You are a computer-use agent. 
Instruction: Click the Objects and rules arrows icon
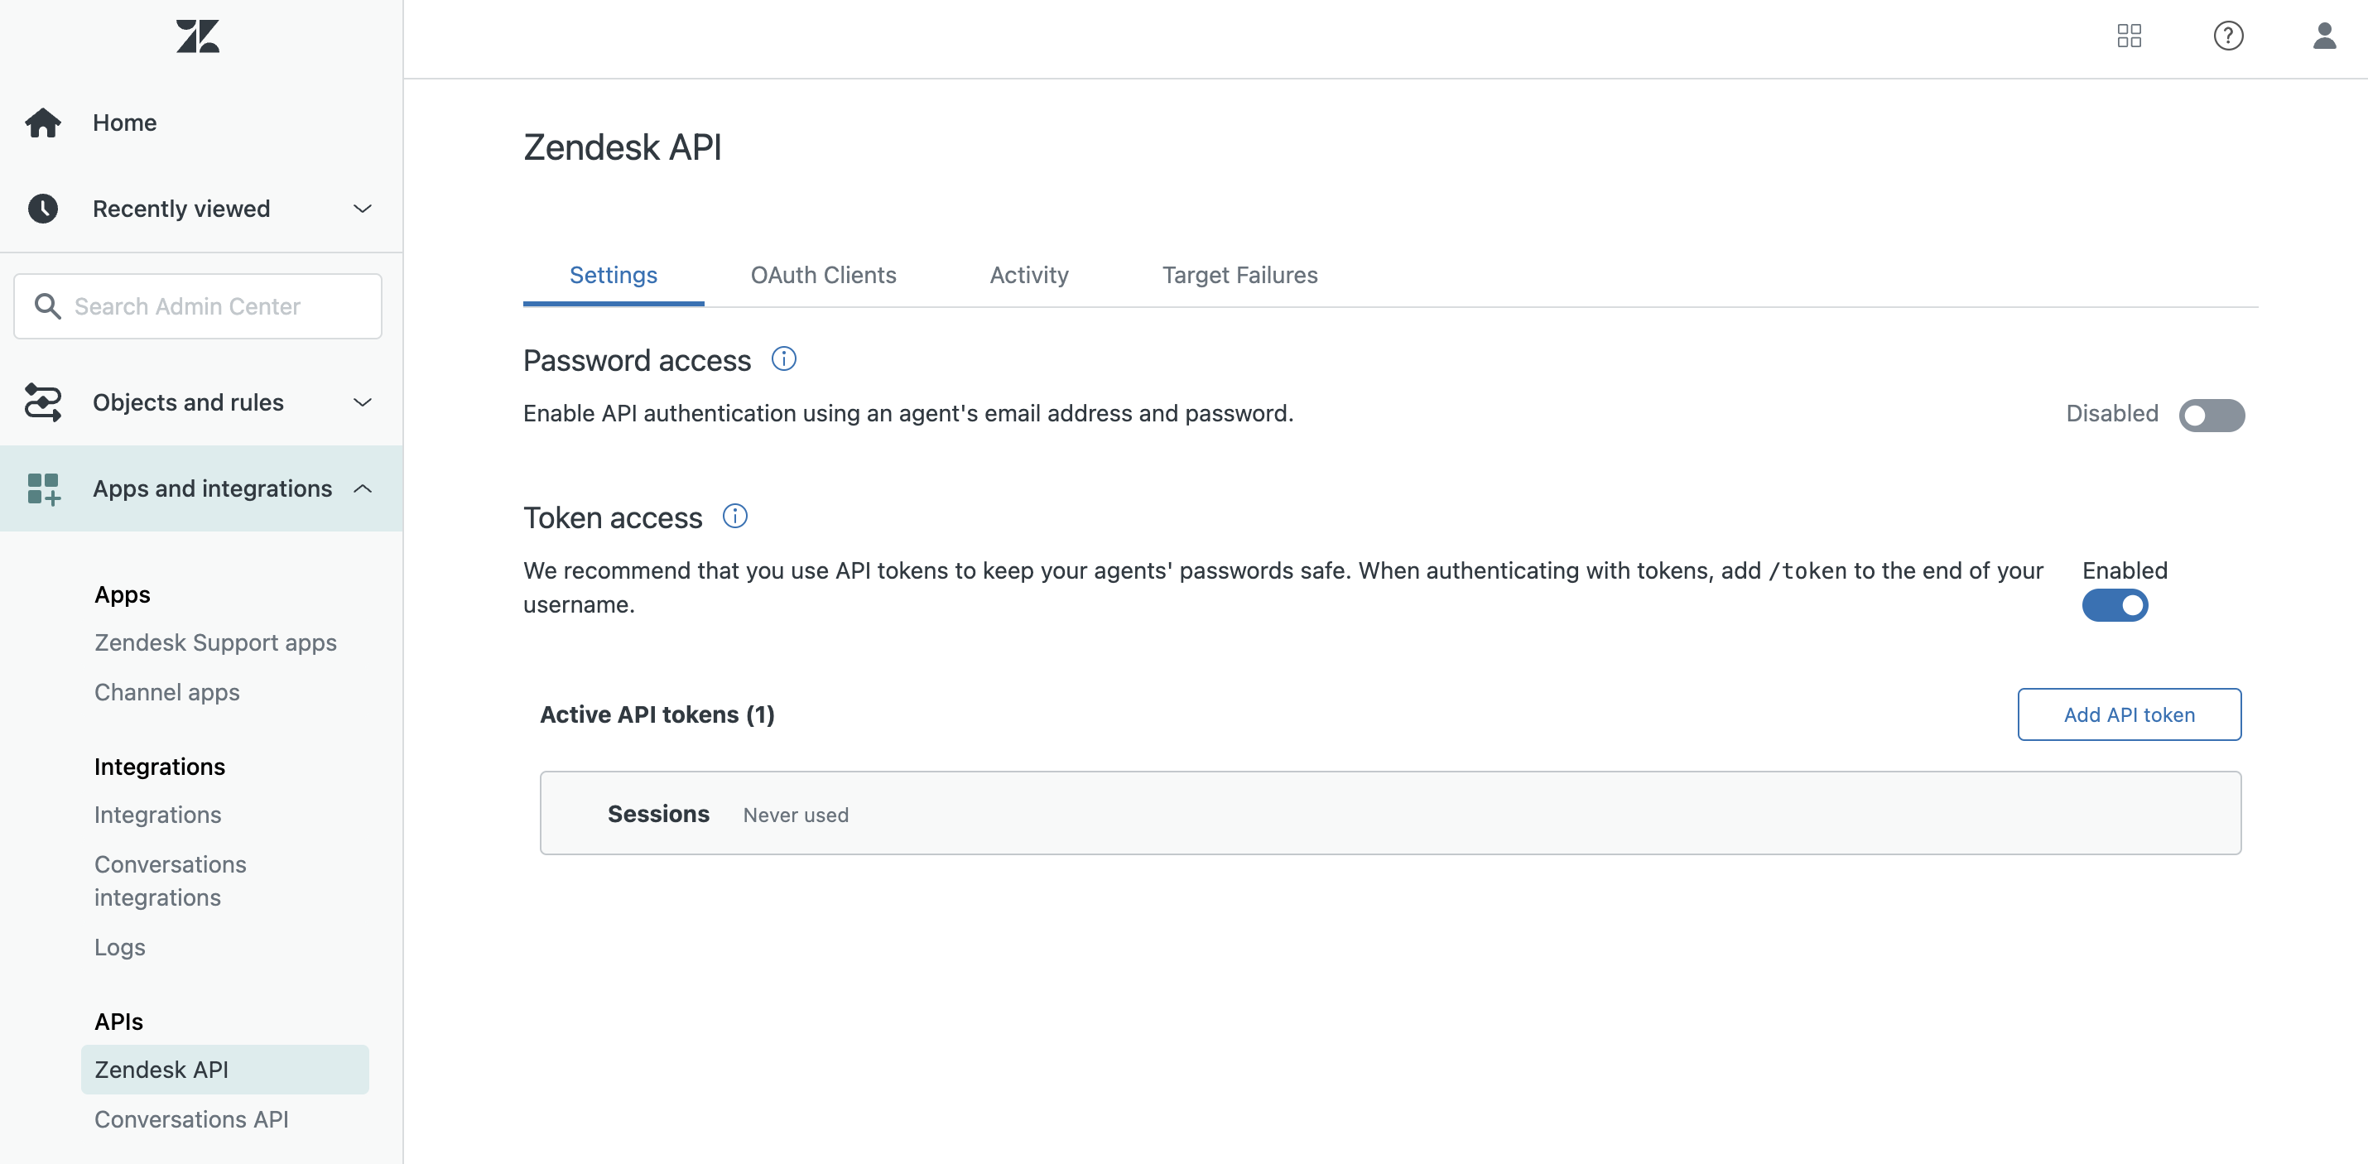click(x=43, y=402)
